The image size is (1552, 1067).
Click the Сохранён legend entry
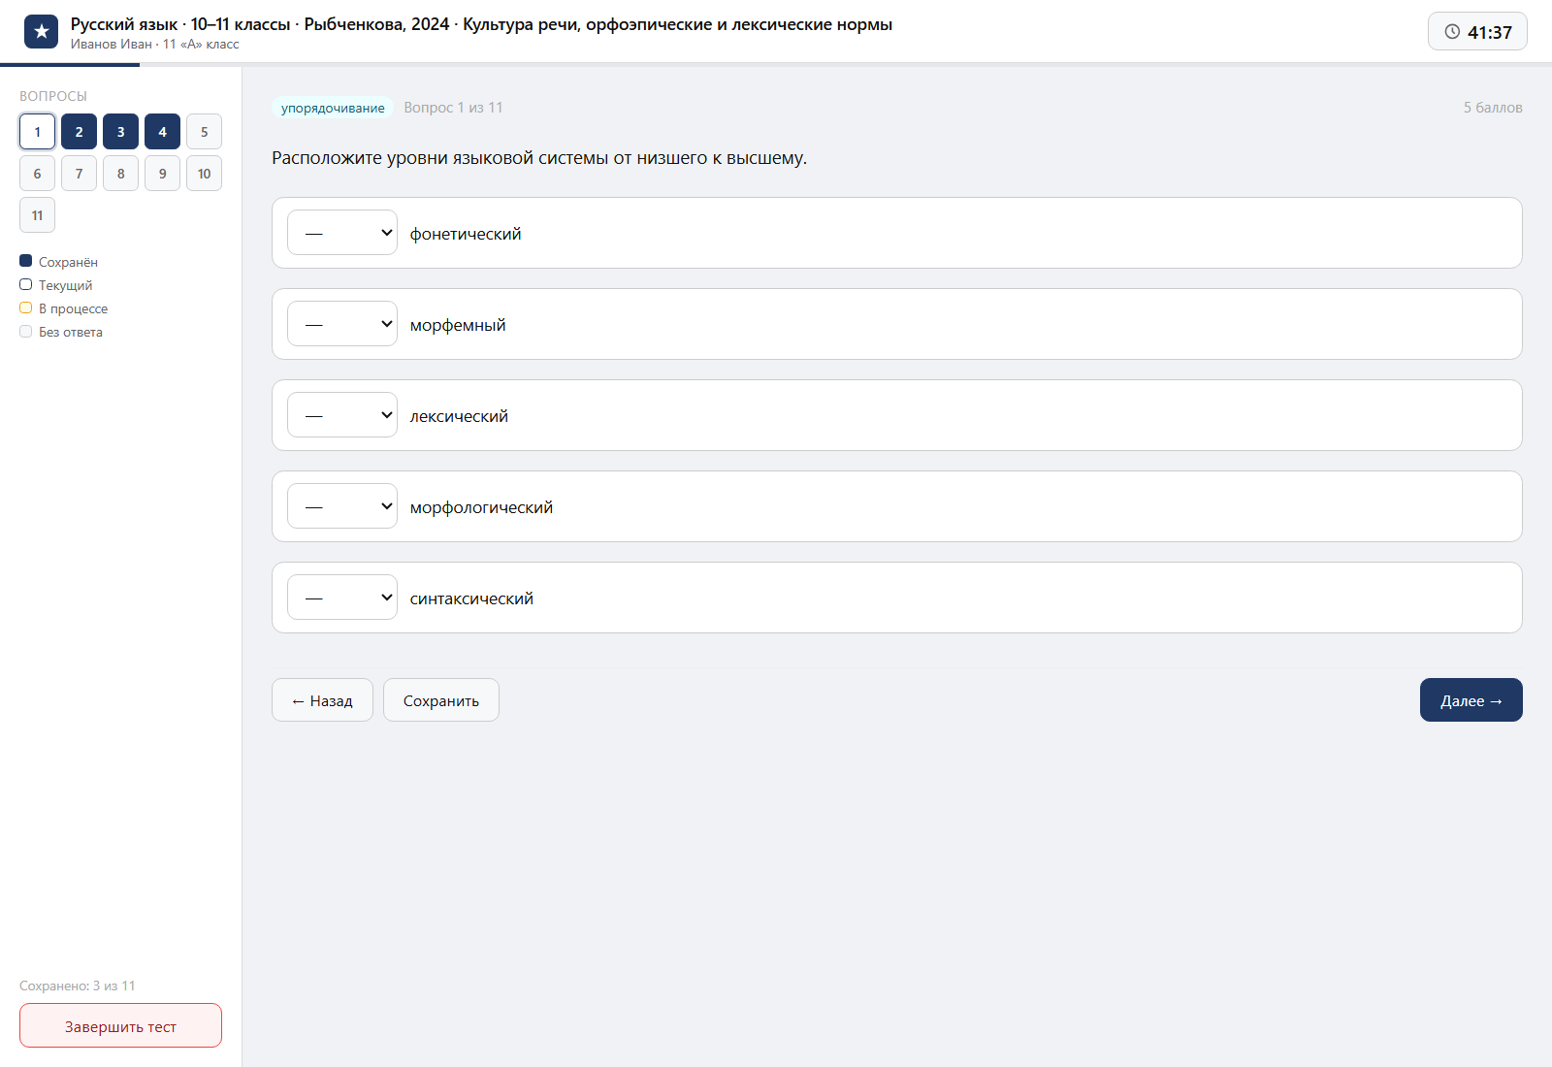(58, 262)
